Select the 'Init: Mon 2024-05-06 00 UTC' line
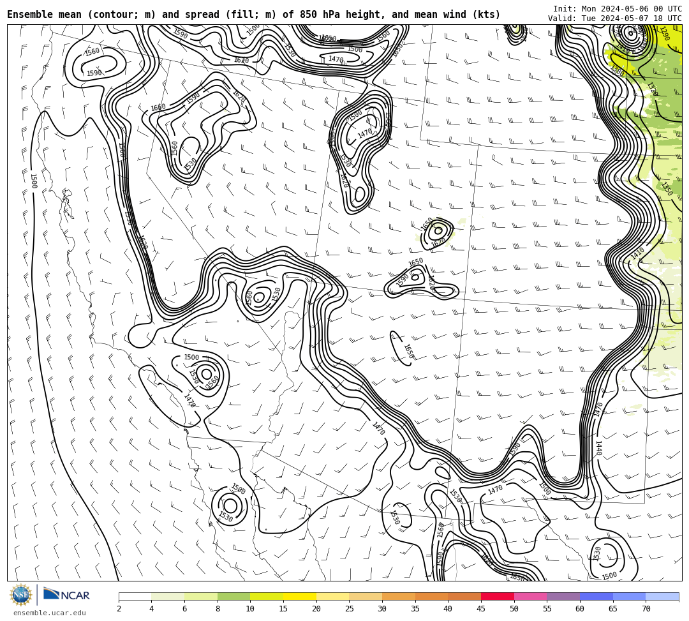Image resolution: width=689 pixels, height=621 pixels. coord(618,9)
